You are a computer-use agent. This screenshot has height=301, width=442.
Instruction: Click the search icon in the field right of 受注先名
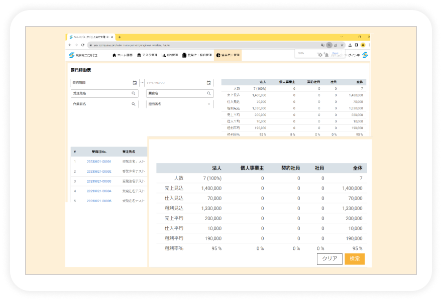point(209,93)
